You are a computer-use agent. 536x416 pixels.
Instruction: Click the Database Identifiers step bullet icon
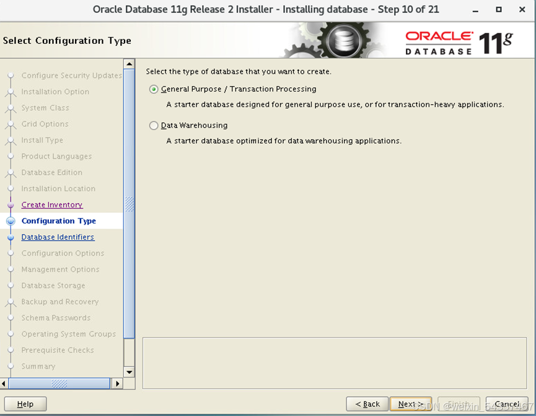(10, 237)
